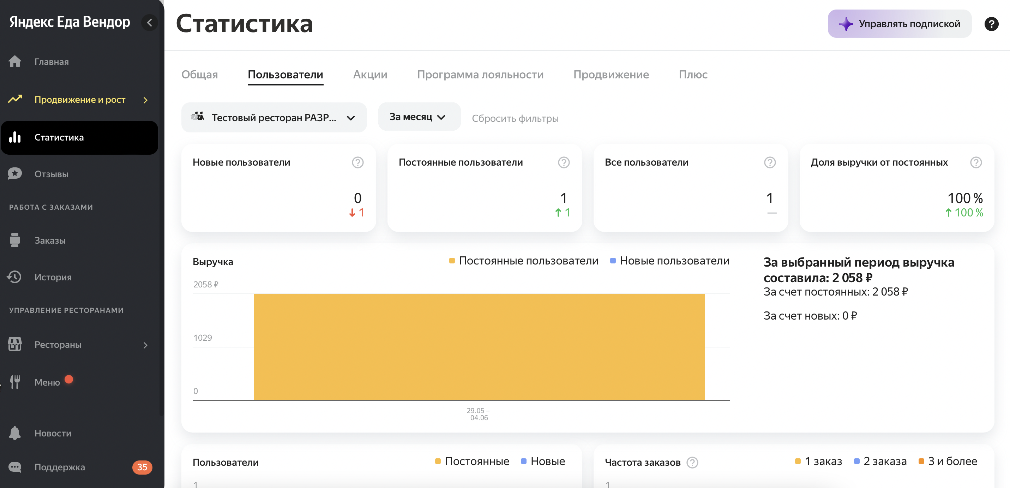The image size is (1010, 488).
Task: Toggle 1 заказ series in Частота заказов legend
Action: [818, 461]
